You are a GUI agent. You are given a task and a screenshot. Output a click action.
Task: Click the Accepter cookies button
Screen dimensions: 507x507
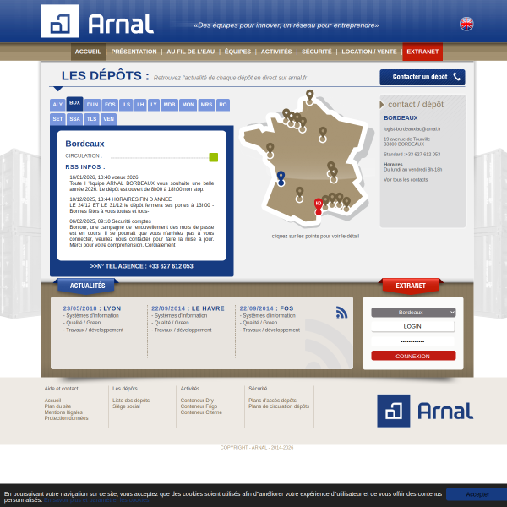477,494
